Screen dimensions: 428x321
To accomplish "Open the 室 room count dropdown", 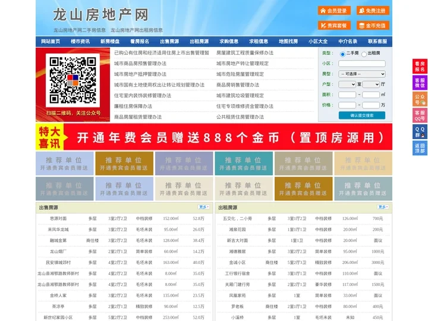I will pos(347,84).
